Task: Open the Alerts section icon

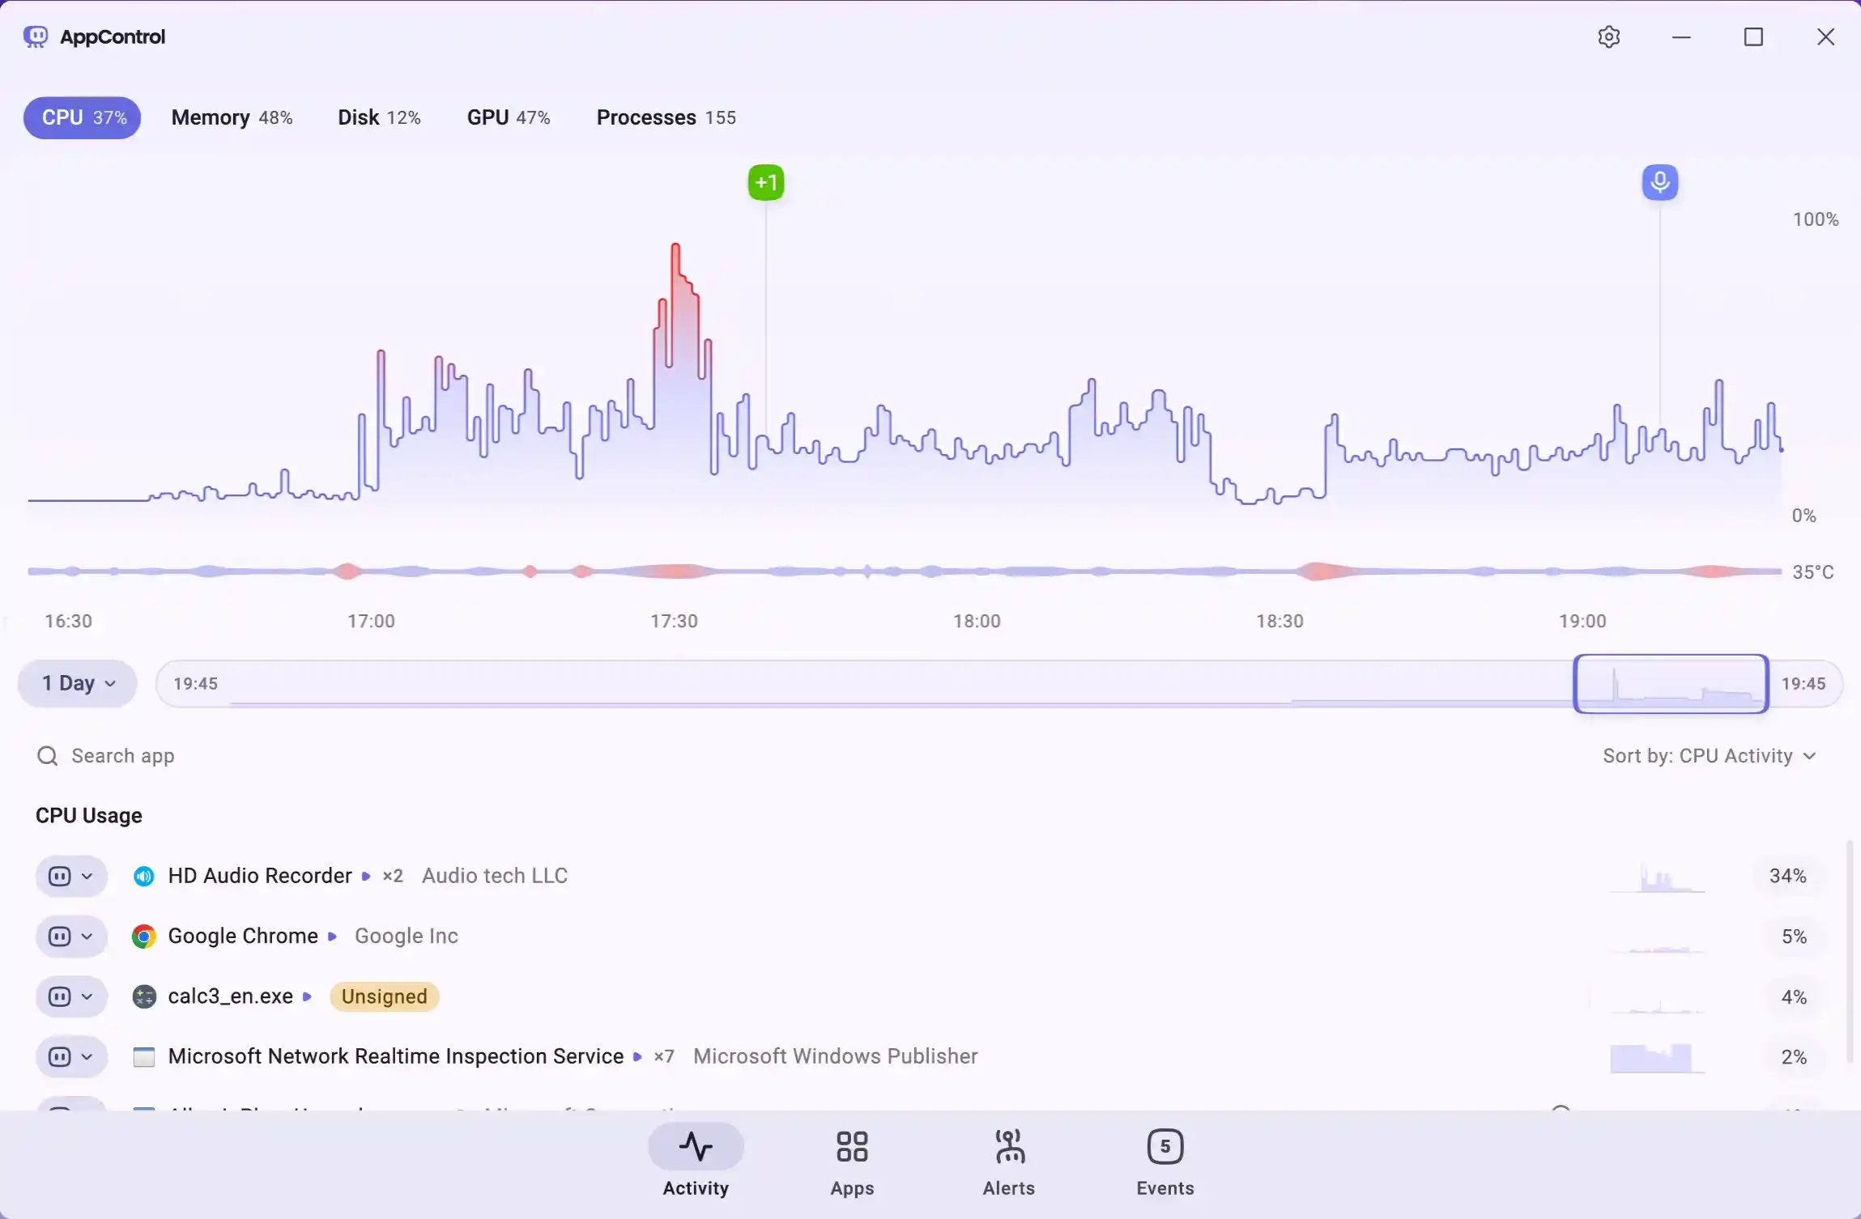Action: (1008, 1147)
